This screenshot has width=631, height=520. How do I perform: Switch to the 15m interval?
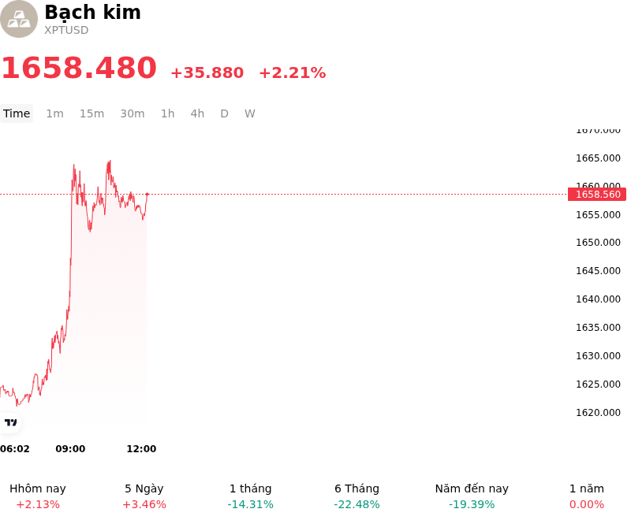[91, 113]
